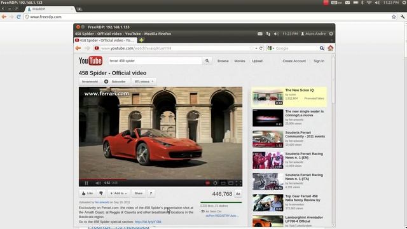Reload the outer www.freerdp.com page
Screen dimensions: 407x229
[18, 17]
